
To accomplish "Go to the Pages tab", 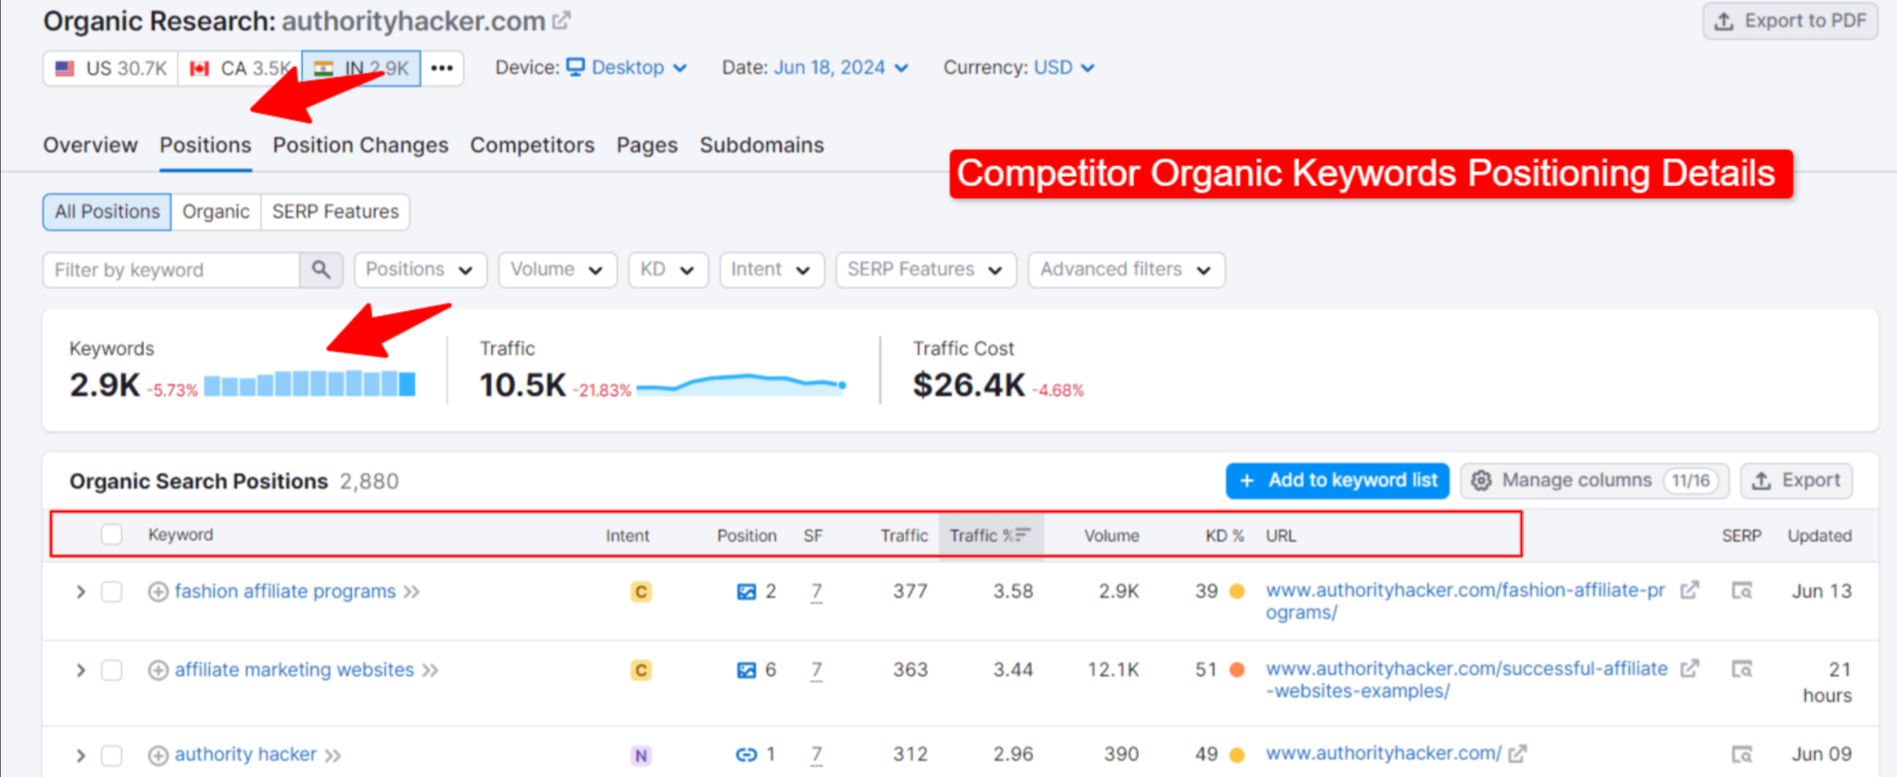I will coord(647,145).
